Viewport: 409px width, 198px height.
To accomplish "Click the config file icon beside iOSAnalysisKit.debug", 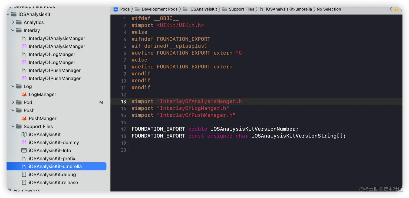I will coord(24,174).
